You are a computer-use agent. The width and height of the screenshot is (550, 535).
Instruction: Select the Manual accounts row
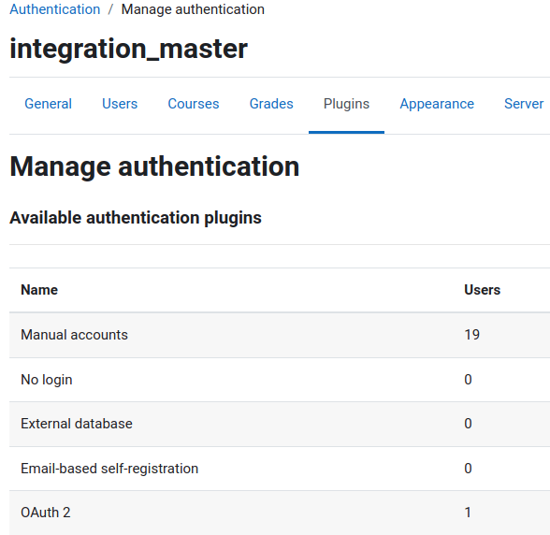pos(280,335)
